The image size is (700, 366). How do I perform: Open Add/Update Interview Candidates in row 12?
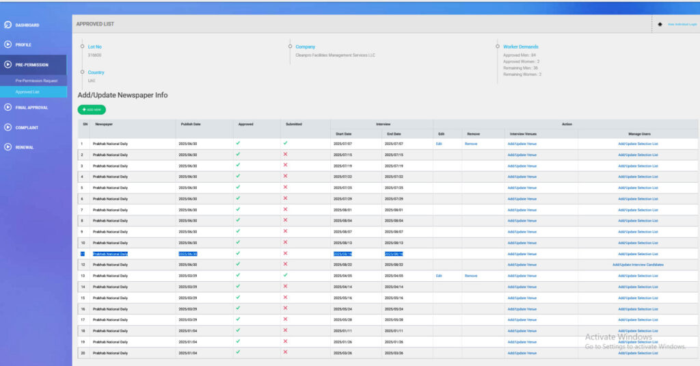(x=638, y=265)
